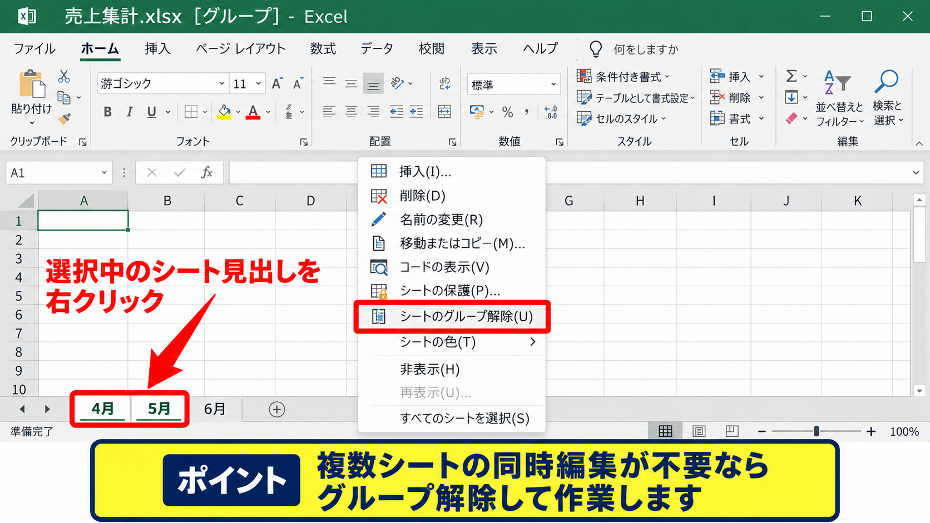Viewport: 930px width, 523px height.
Task: Add a new sheet with plus button
Action: 276,410
